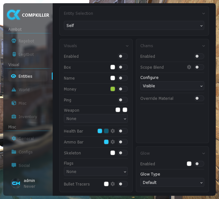Image resolution: width=219 pixels, height=199 pixels.
Task: Enable the Scope Blend toggle
Action: click(199, 67)
